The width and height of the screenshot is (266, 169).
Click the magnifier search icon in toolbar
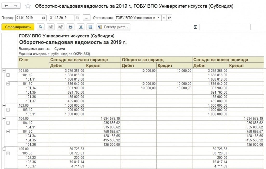(41, 27)
